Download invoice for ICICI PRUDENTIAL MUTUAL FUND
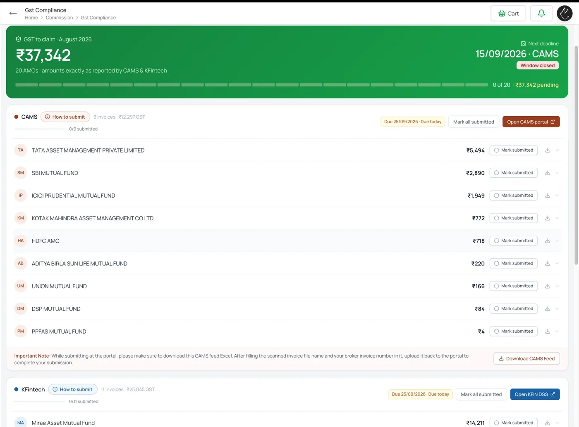Image resolution: width=579 pixels, height=427 pixels. pyautogui.click(x=548, y=196)
